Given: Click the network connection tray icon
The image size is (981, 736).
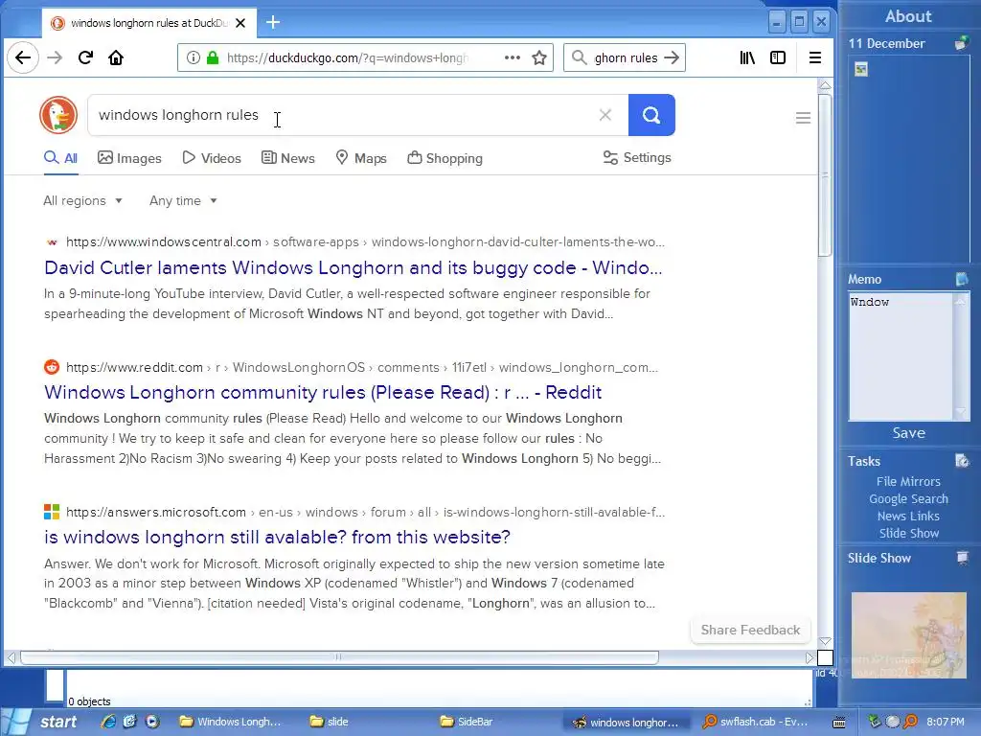Looking at the screenshot, I should point(875,722).
